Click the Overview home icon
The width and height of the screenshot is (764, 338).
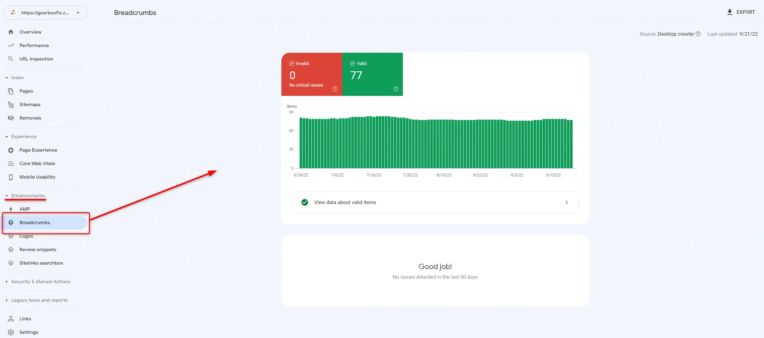11,32
